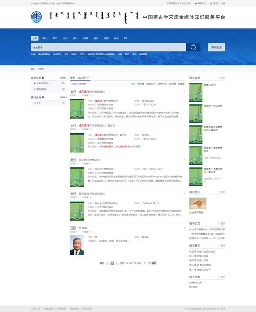Favorite the first search result via star icon
256x312 pixels.
[x=184, y=92]
